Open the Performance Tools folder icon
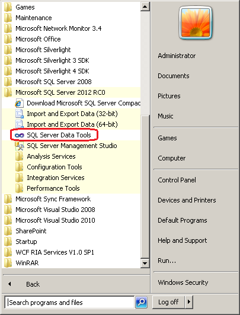 pos(20,188)
